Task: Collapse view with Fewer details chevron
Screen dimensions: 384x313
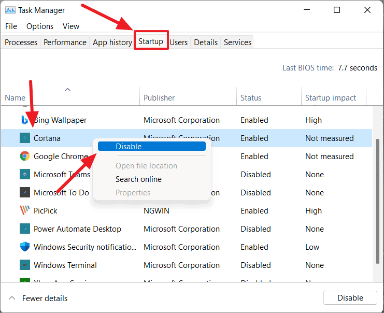Action: click(12, 298)
